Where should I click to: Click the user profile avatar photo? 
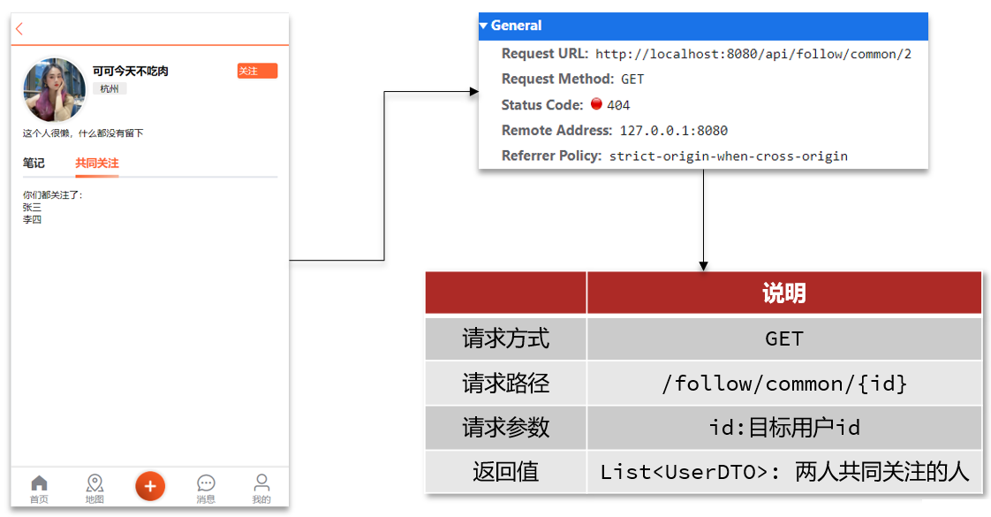point(55,90)
